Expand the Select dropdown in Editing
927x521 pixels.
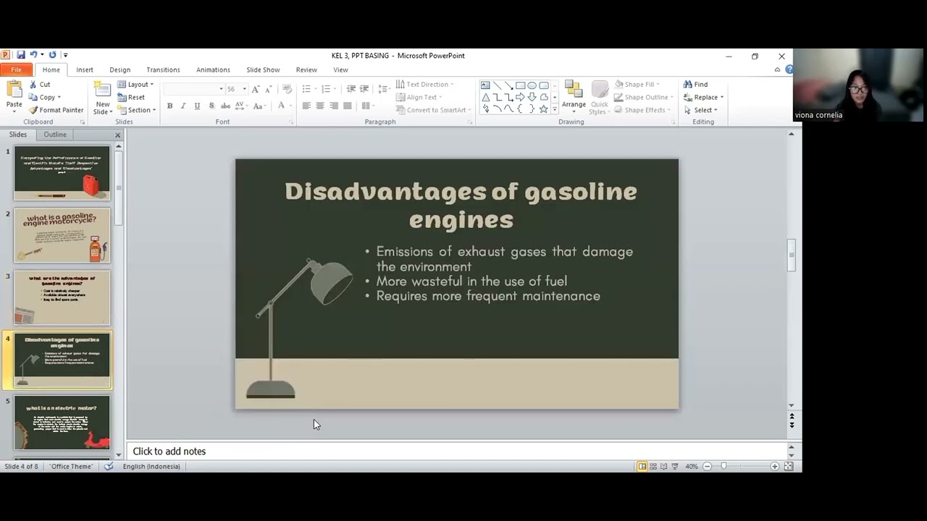(x=701, y=110)
